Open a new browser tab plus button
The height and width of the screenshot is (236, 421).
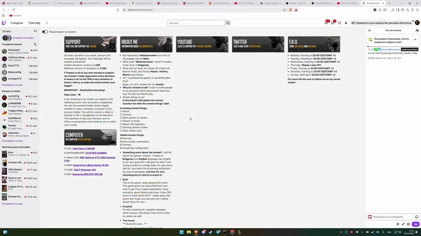(x=389, y=3)
